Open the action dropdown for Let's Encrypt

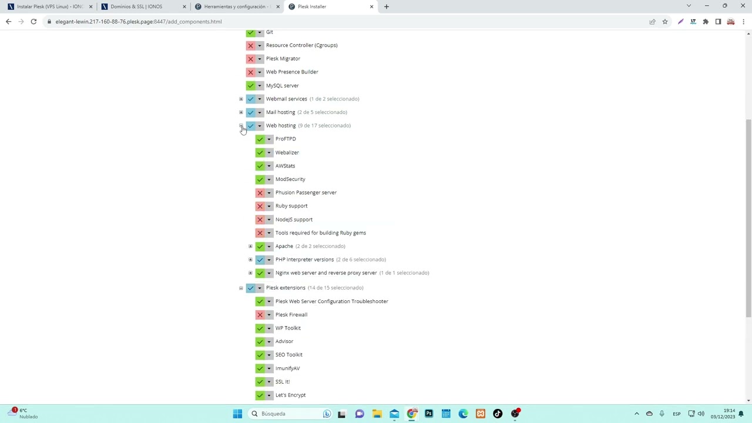coord(269,395)
